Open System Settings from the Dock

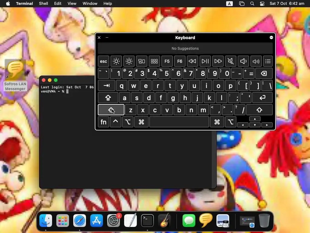point(114,221)
